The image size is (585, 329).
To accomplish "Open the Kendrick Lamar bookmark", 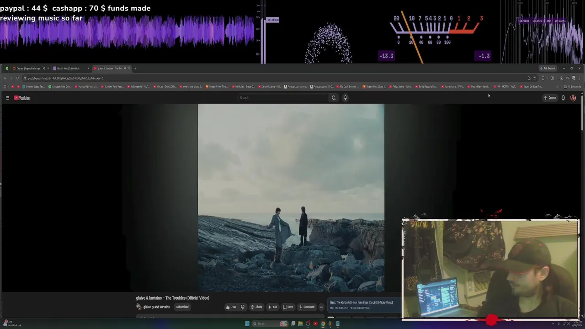I will click(270, 86).
